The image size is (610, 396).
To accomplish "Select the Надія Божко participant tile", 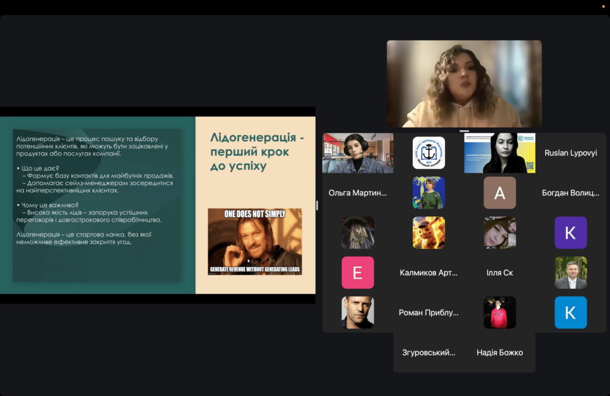I will click(x=500, y=353).
